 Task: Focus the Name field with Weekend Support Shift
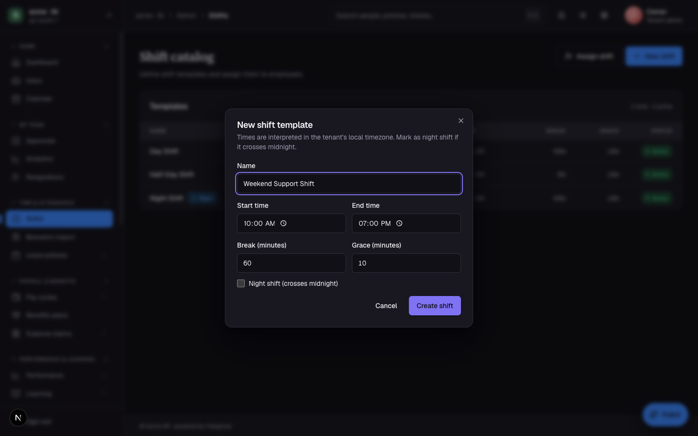pos(349,184)
